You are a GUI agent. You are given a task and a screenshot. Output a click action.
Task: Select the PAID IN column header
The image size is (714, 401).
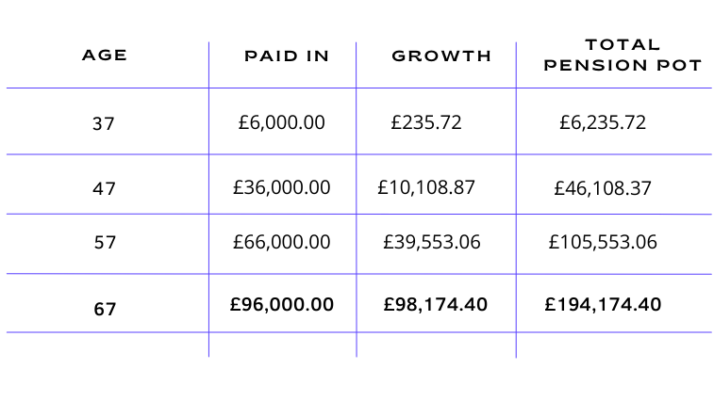[x=287, y=56]
